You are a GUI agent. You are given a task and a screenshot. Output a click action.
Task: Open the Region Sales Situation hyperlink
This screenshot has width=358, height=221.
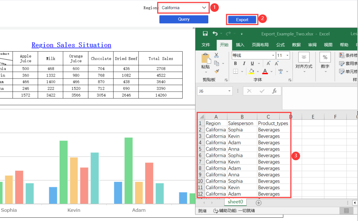coord(71,45)
